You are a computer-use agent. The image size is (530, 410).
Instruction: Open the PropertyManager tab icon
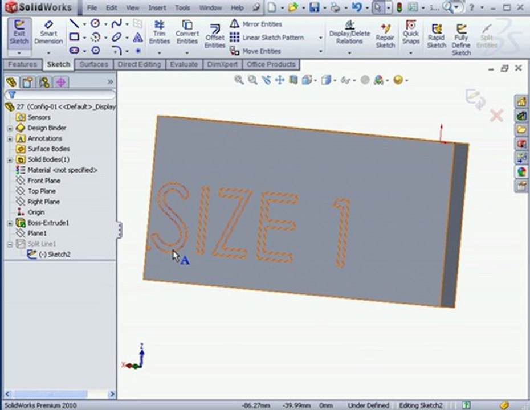[x=28, y=82]
